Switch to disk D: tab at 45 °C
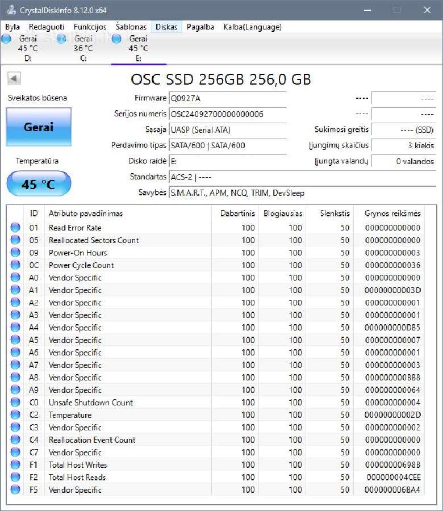The height and width of the screenshot is (511, 443). [28, 48]
